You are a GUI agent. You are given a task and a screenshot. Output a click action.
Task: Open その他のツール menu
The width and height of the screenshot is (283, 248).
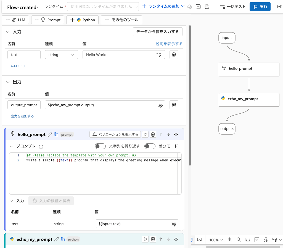coord(121,20)
